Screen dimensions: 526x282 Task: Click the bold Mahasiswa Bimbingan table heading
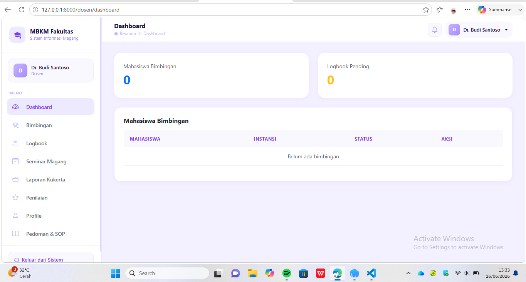(156, 121)
